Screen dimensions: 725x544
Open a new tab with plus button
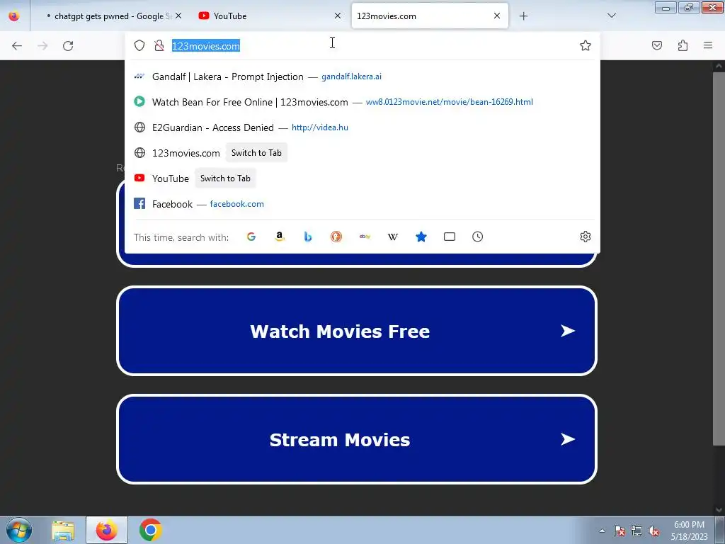523,16
